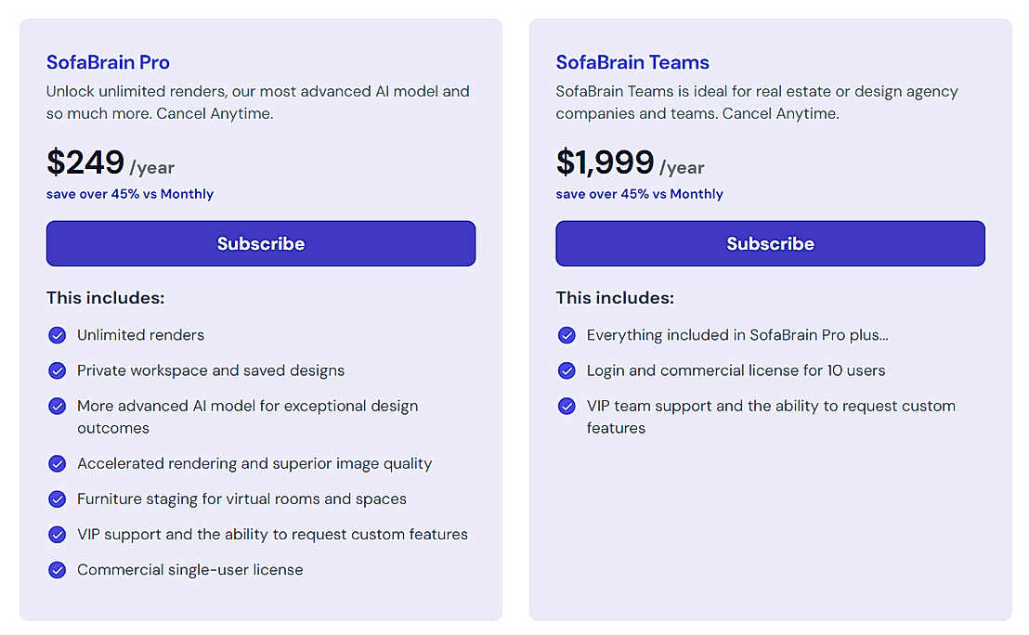The image size is (1029, 635).
Task: Click save over 45% under the Pro price
Action: click(x=129, y=194)
